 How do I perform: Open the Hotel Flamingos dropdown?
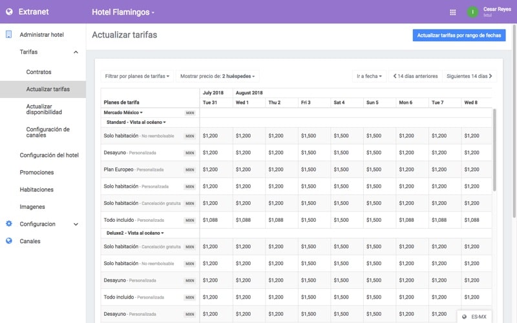click(123, 12)
